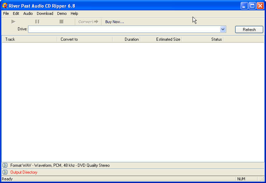Sort by the Track column header
266x183 pixels.
[x=29, y=39]
